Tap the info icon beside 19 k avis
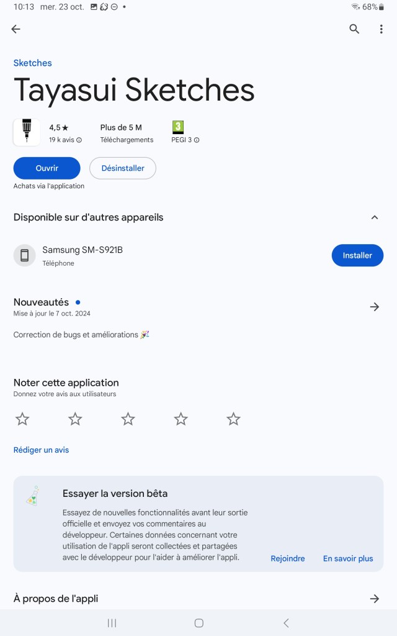Viewport: 397px width, 636px height. [x=79, y=140]
